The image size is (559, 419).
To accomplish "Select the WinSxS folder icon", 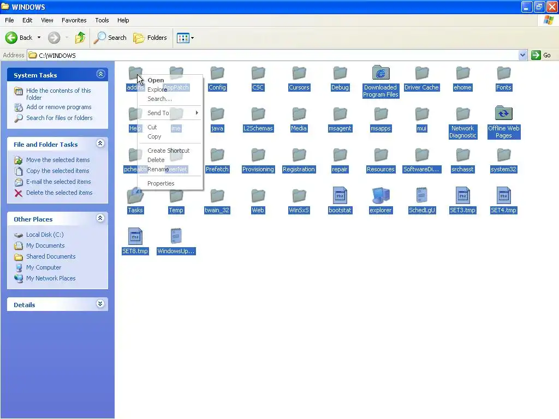I will (299, 196).
